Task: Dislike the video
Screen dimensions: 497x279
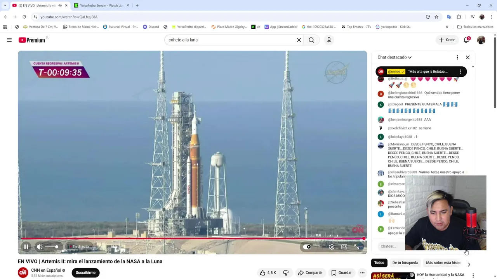Action: pos(286,273)
